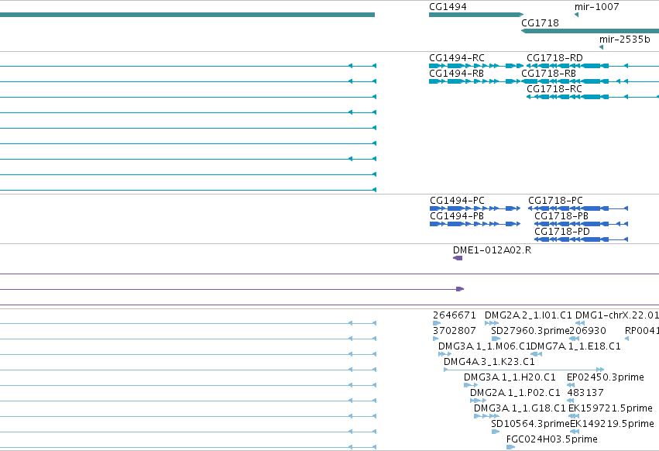The height and width of the screenshot is (451, 659).
Task: Click the DMG4A.3_1.K23.C1 spliced EST
Action: (x=524, y=370)
